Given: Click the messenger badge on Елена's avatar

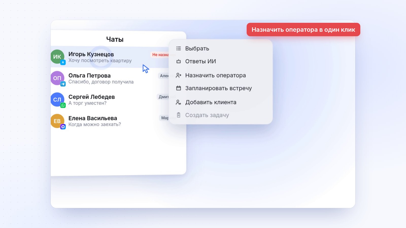Looking at the screenshot, I should [63, 126].
